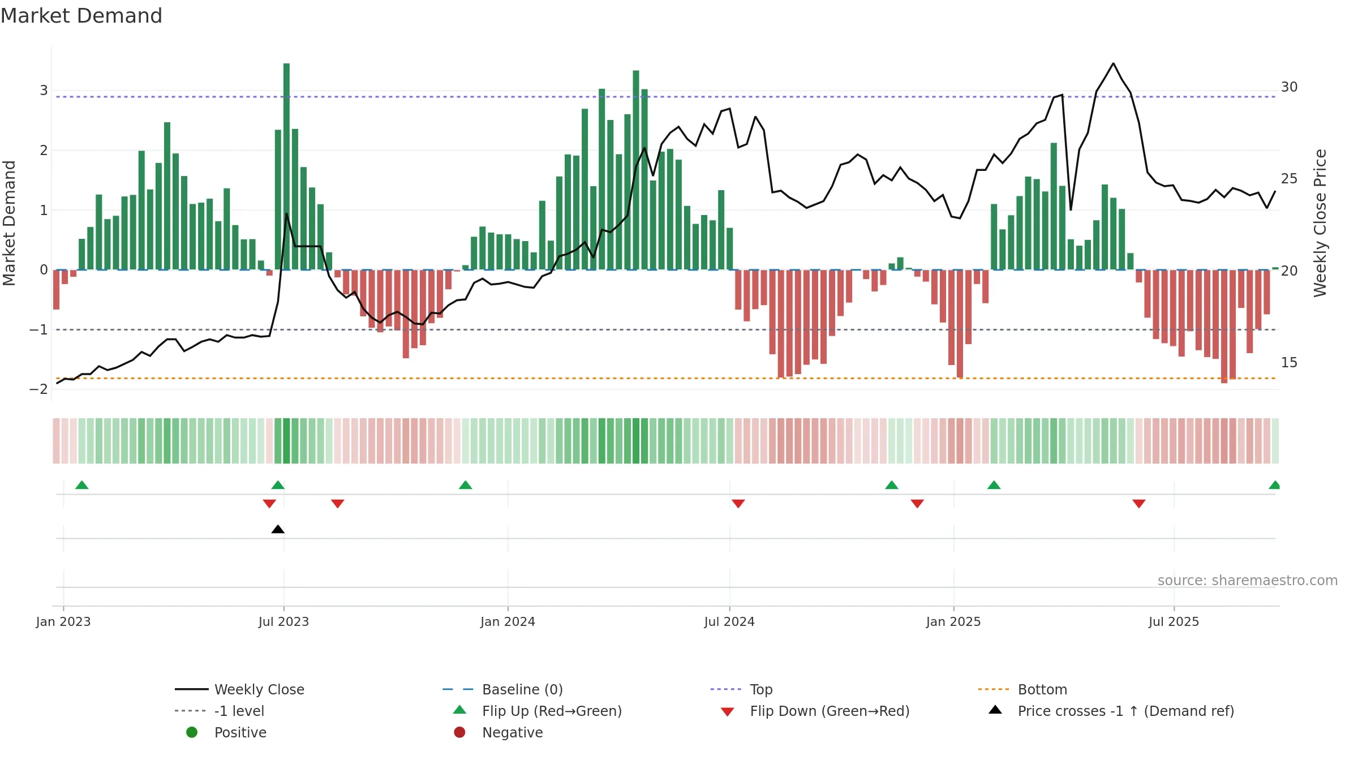Image resolution: width=1358 pixels, height=764 pixels.
Task: Click the Jul 2025 axis label
Action: [x=1174, y=621]
